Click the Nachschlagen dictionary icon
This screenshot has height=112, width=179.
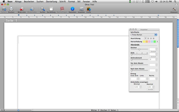pyautogui.click(x=62, y=9)
